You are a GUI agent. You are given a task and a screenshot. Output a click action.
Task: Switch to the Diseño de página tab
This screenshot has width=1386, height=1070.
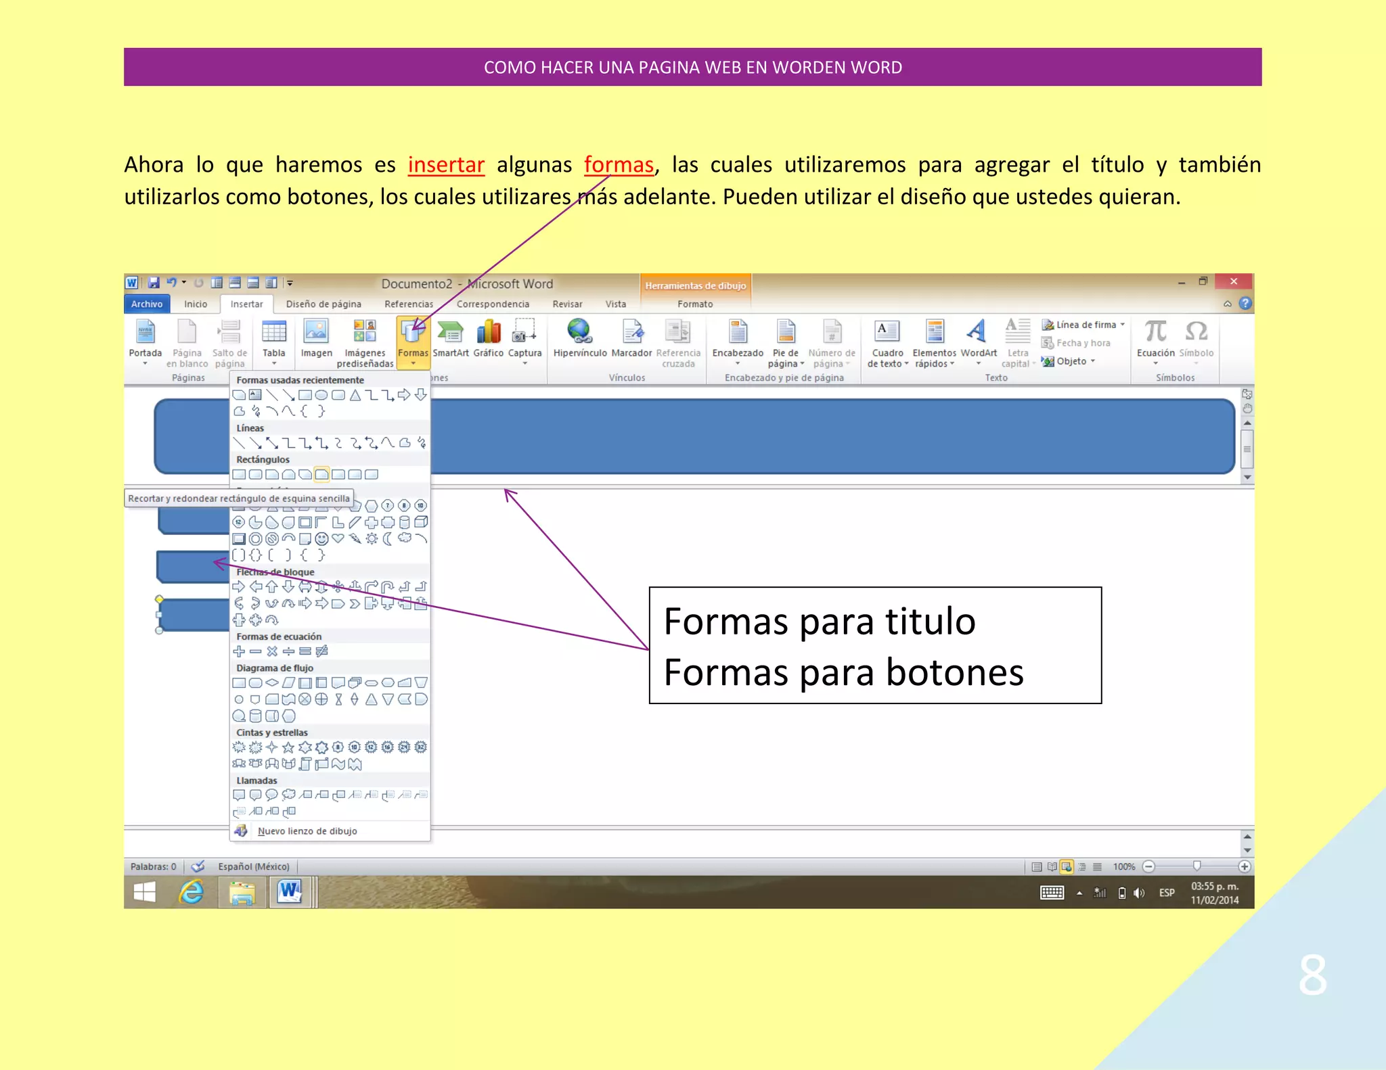click(x=323, y=304)
